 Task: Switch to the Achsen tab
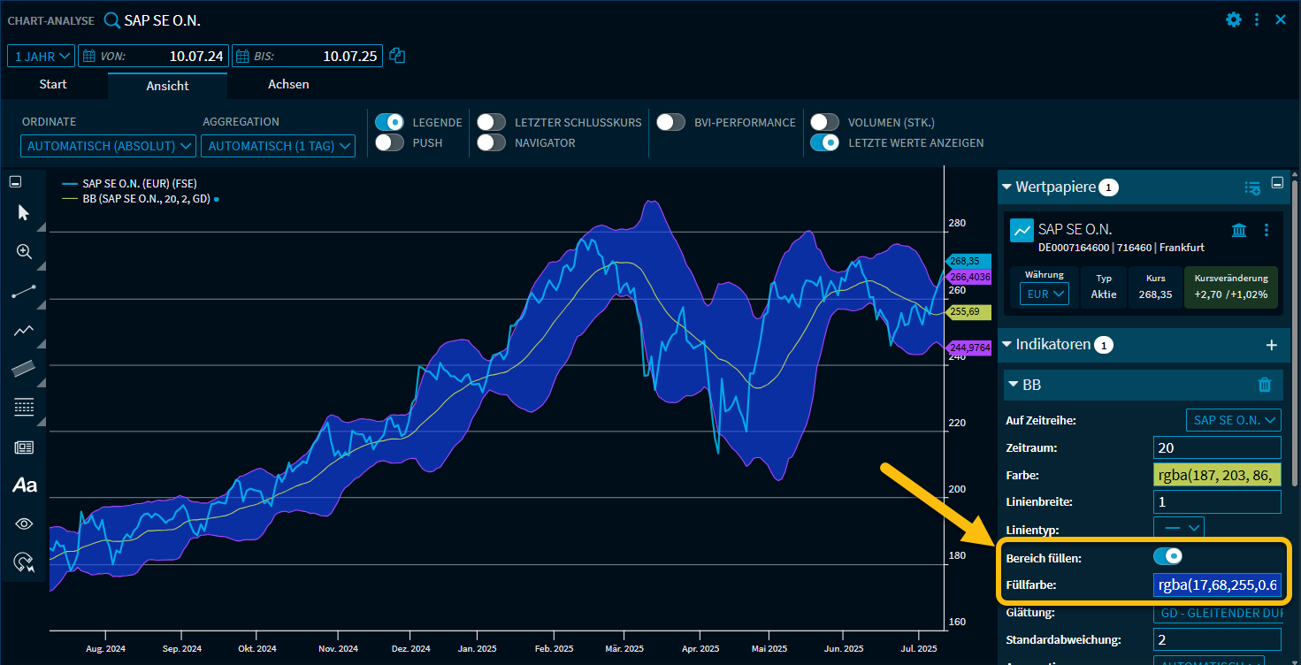click(x=288, y=84)
